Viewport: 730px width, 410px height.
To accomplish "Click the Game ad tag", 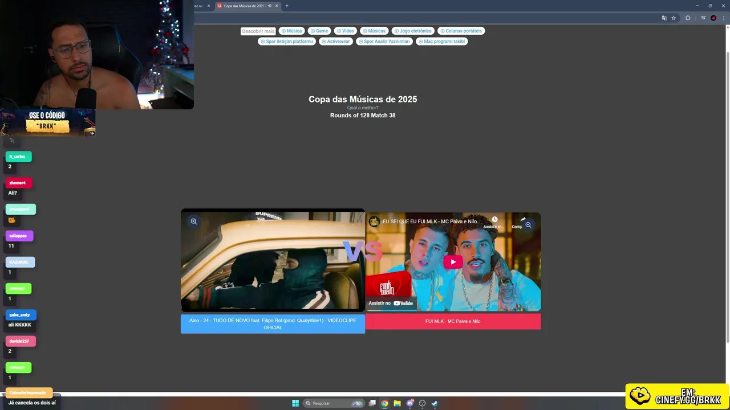I will (319, 31).
